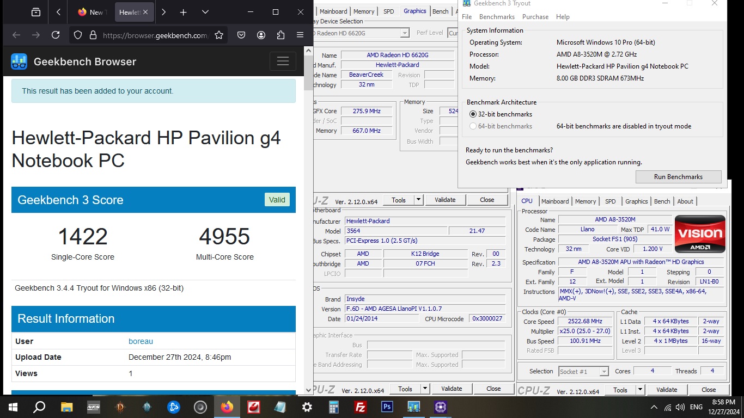The width and height of the screenshot is (744, 418).
Task: Click Firefox tracking protection shield icon
Action: [x=78, y=35]
